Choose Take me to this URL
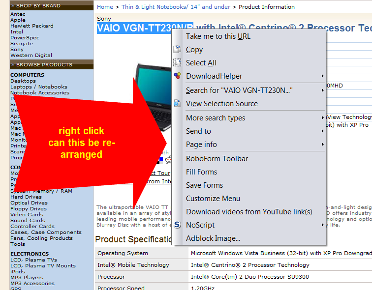 click(248, 36)
